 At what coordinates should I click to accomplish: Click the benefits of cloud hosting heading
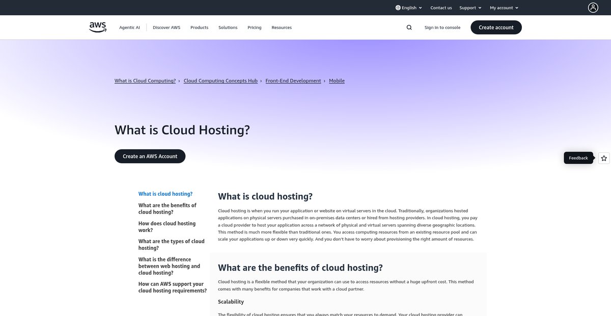coord(300,268)
